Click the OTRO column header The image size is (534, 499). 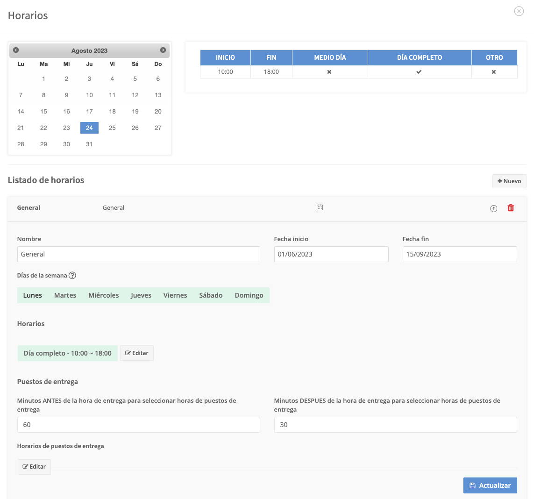pos(494,57)
